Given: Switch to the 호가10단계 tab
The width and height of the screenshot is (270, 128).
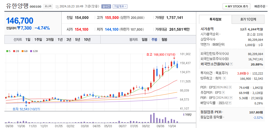Looking at the screenshot, I should click(248, 19).
